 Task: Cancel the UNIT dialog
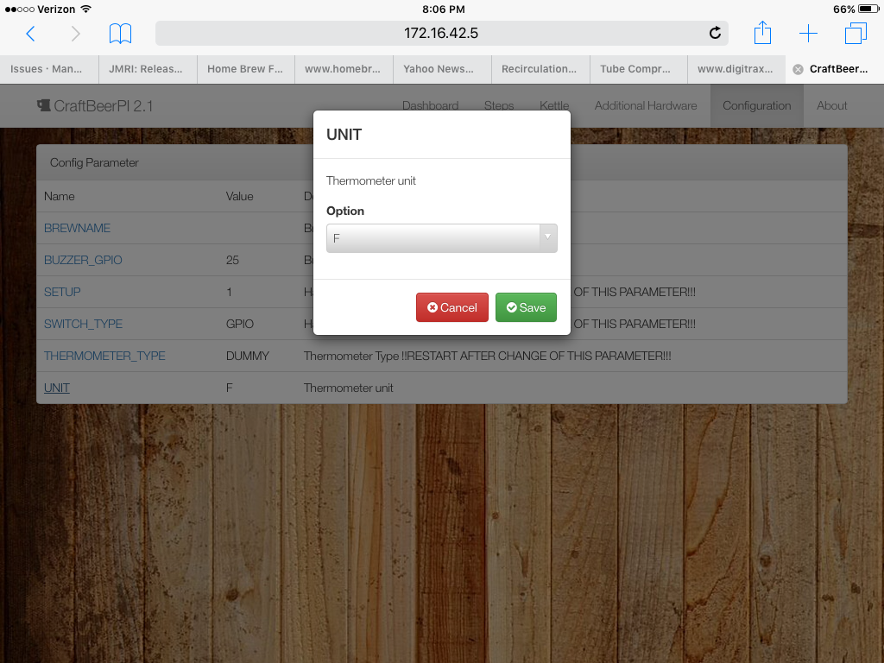[452, 307]
